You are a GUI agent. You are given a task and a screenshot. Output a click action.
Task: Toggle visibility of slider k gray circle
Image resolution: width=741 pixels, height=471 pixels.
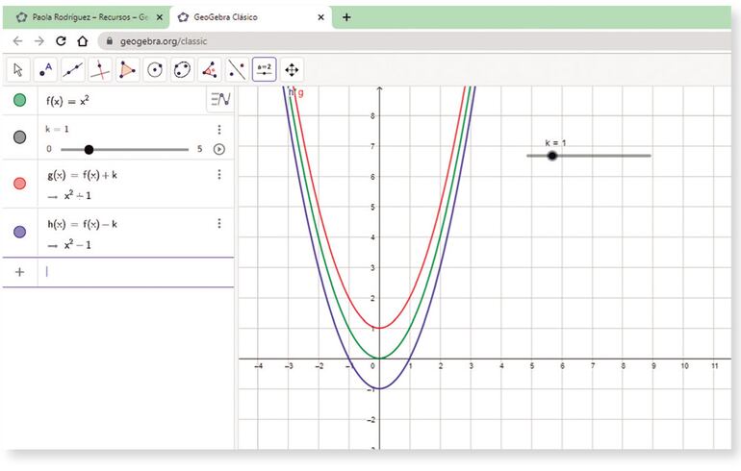tap(20, 137)
